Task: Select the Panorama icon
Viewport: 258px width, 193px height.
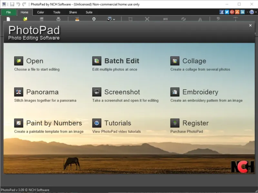Action: (19, 92)
